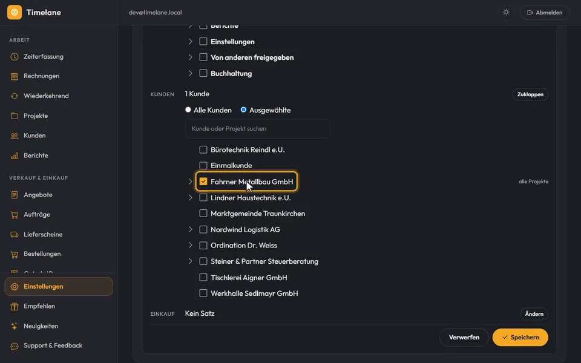This screenshot has height=363, width=581.
Task: Check the Einmalkunde checkbox
Action: (x=203, y=166)
